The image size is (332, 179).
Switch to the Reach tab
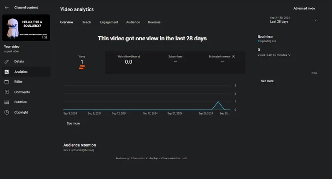[86, 22]
